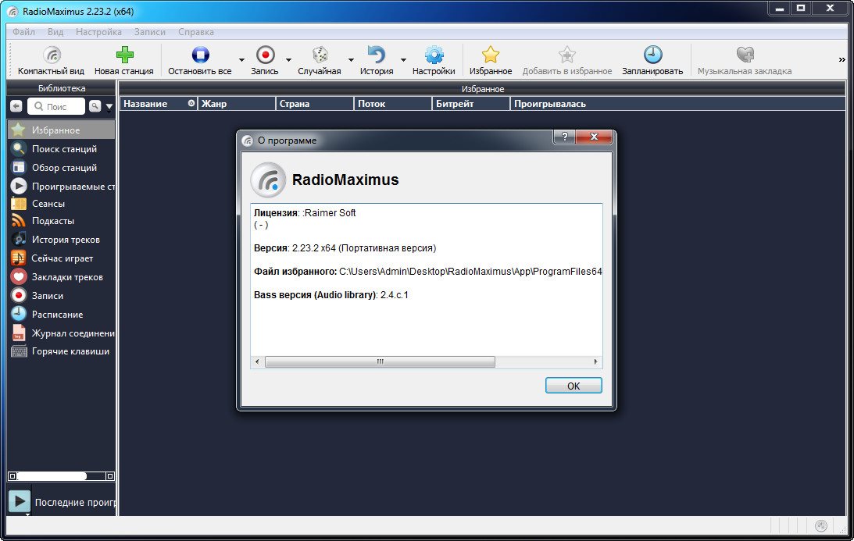Open the Справка menu

coord(196,31)
